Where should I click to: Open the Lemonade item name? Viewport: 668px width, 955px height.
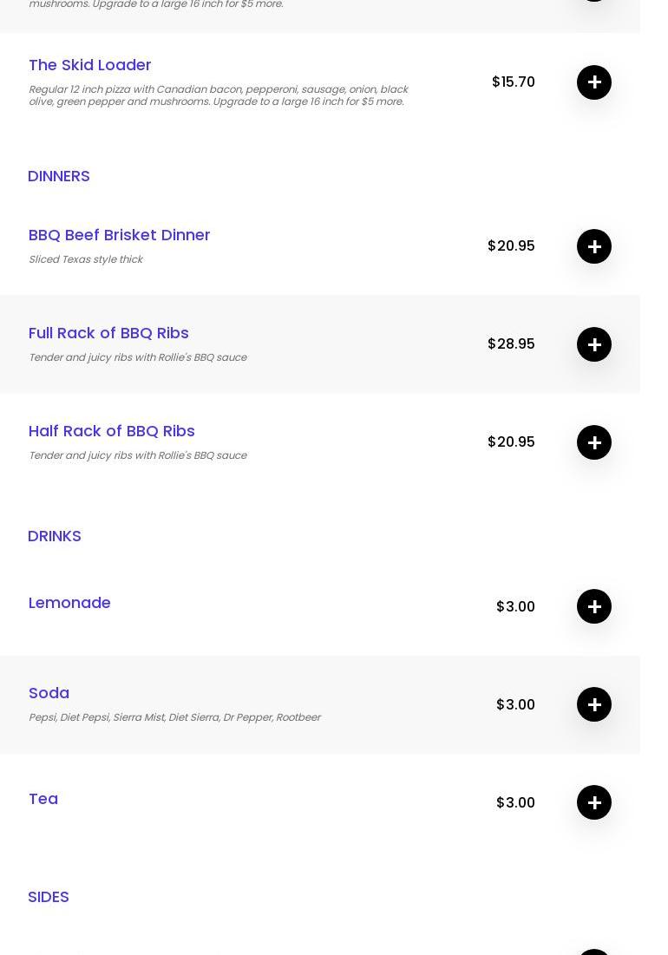(69, 603)
